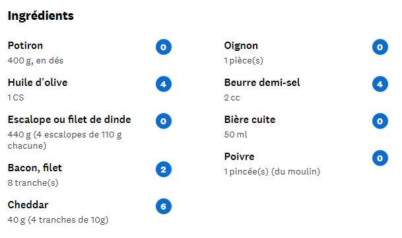Click the points badge for Huile d'olive
Image resolution: width=402 pixels, height=238 pixels.
point(164,84)
